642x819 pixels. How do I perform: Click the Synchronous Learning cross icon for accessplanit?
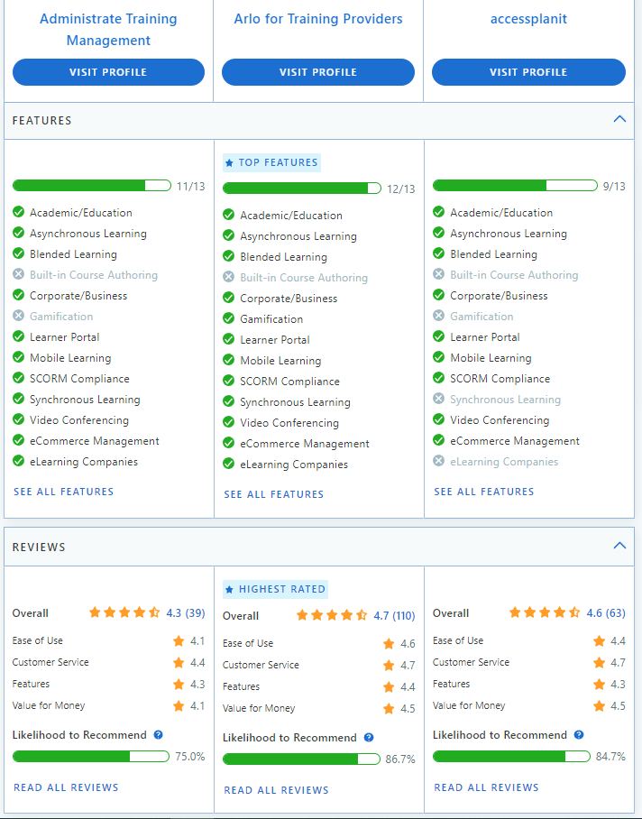438,399
